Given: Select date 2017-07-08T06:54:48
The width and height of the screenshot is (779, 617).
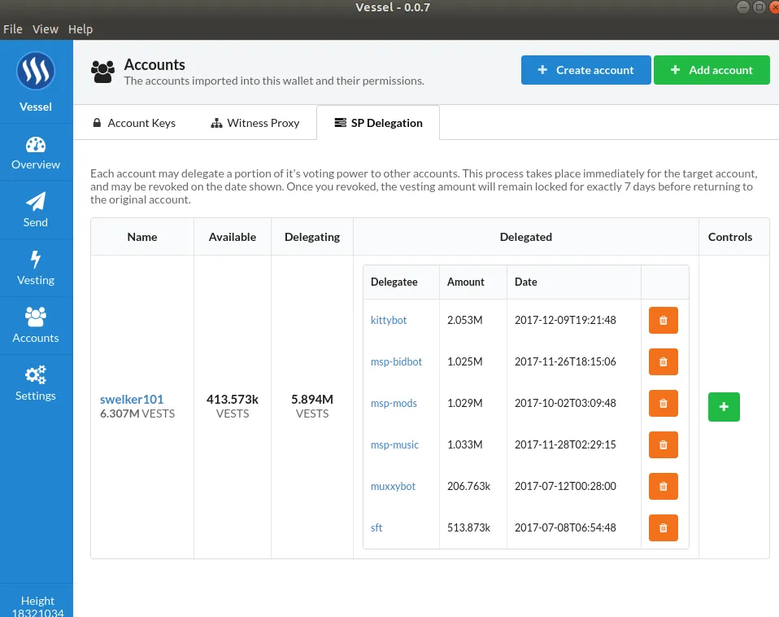Looking at the screenshot, I should [565, 528].
